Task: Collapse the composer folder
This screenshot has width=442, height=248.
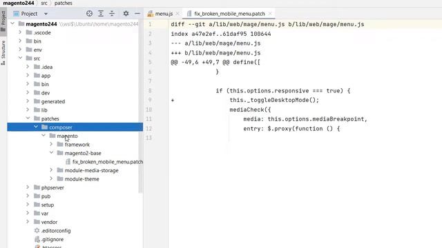Action: pyautogui.click(x=35, y=127)
